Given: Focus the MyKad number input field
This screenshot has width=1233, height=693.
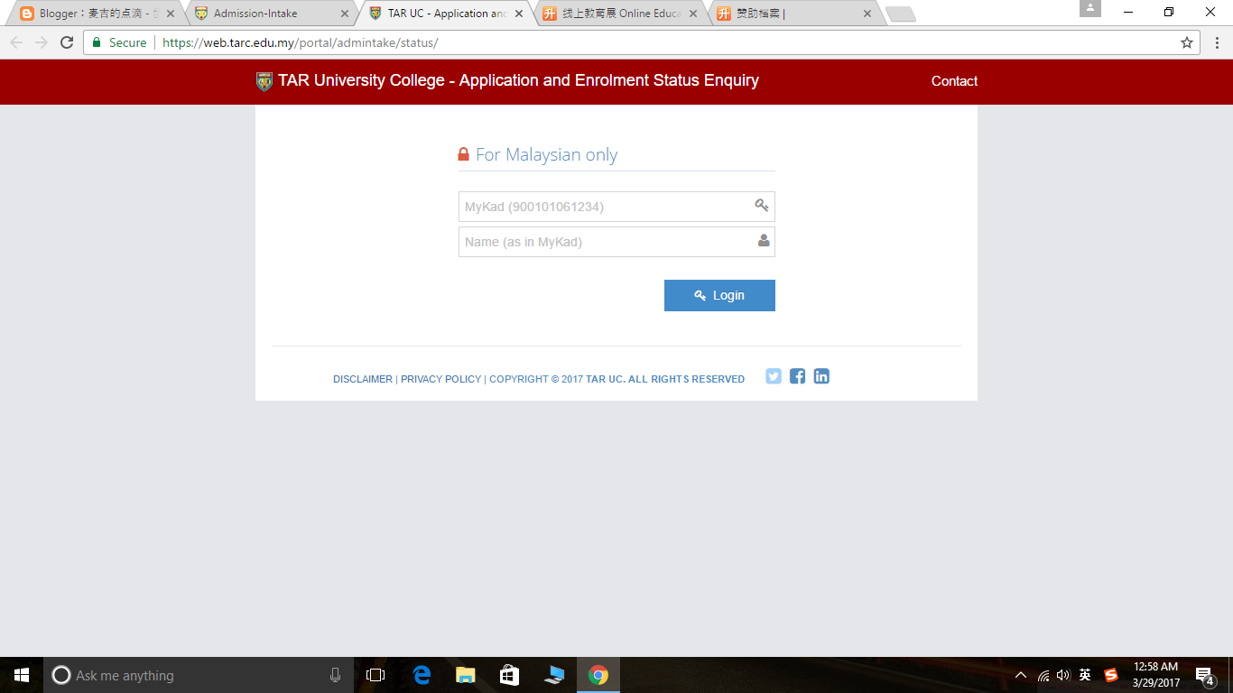Looking at the screenshot, I should click(616, 207).
